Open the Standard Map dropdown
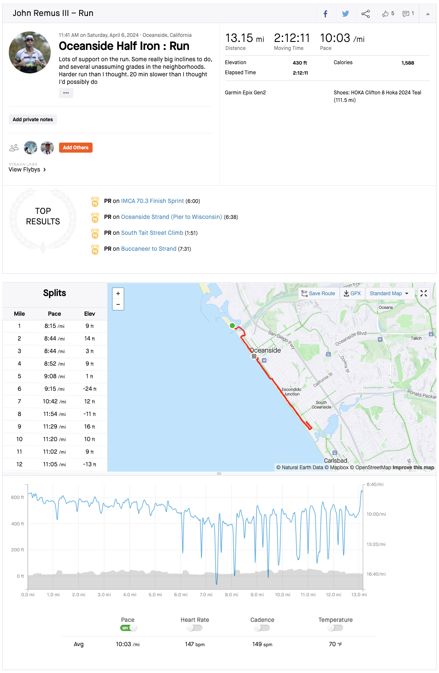 [x=389, y=294]
